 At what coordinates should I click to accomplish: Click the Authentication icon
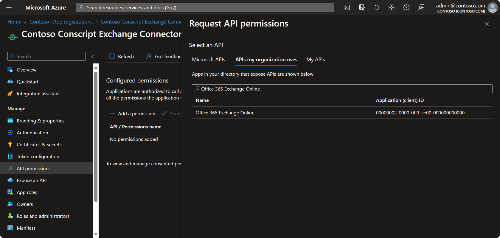10,133
